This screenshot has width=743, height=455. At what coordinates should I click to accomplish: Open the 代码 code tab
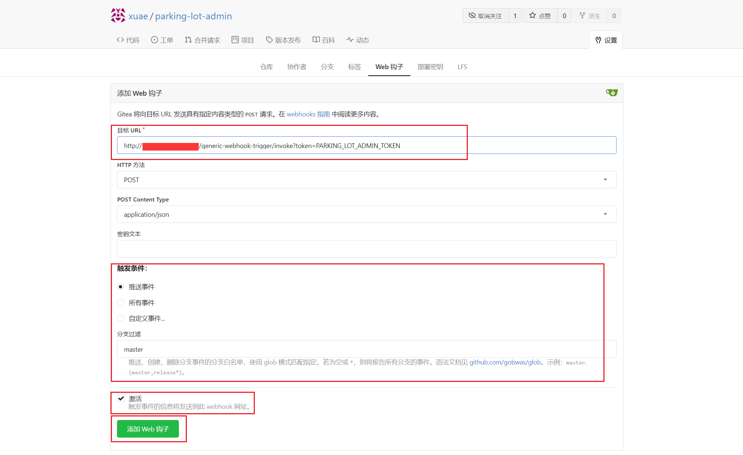pos(128,40)
